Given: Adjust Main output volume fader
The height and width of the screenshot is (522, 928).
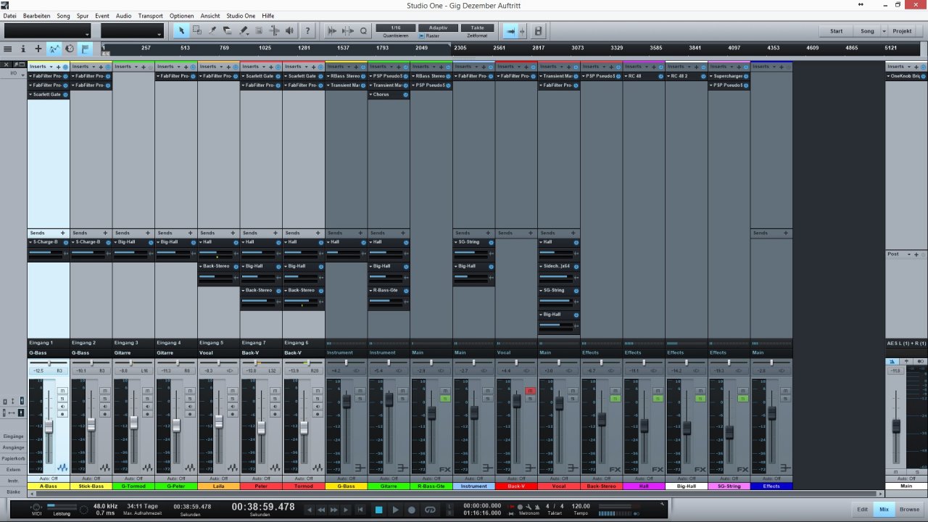Looking at the screenshot, I should click(x=896, y=426).
